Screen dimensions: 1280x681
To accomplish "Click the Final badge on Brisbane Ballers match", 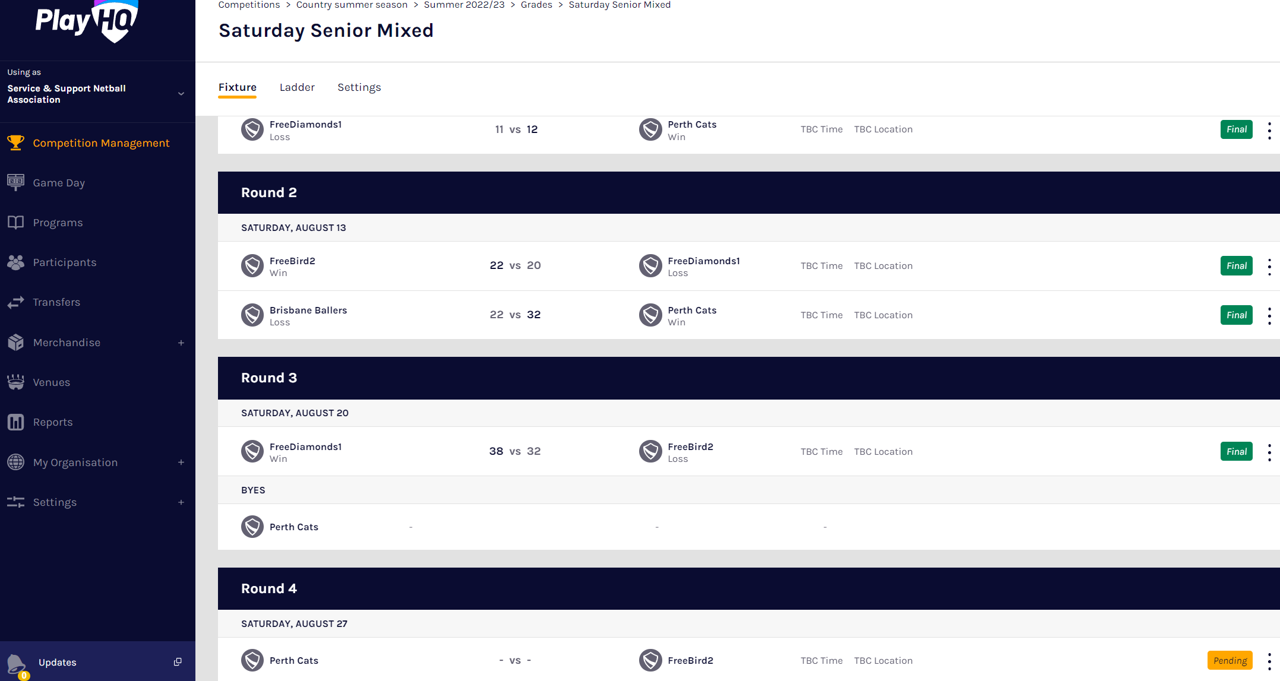I will pyautogui.click(x=1236, y=315).
